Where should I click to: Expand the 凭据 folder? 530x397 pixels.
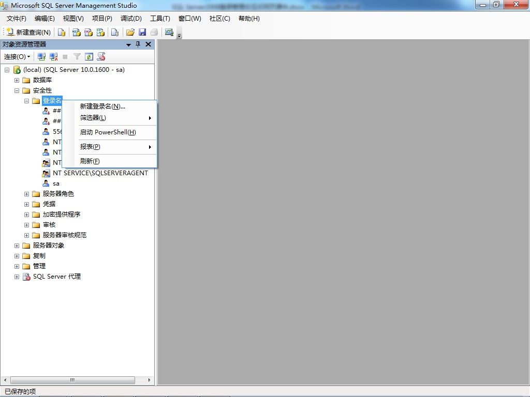tap(26, 204)
